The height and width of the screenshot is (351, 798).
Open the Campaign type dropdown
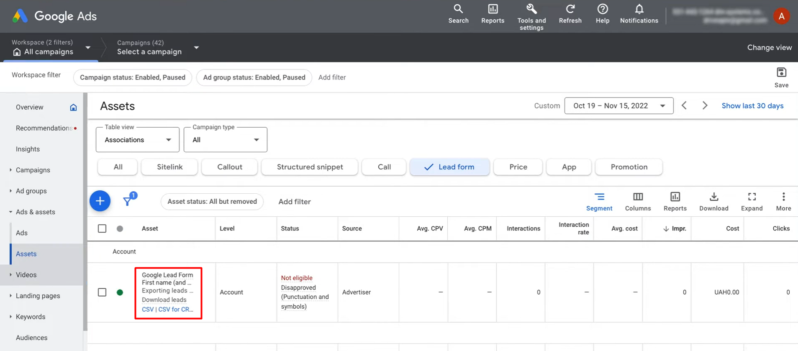point(226,140)
